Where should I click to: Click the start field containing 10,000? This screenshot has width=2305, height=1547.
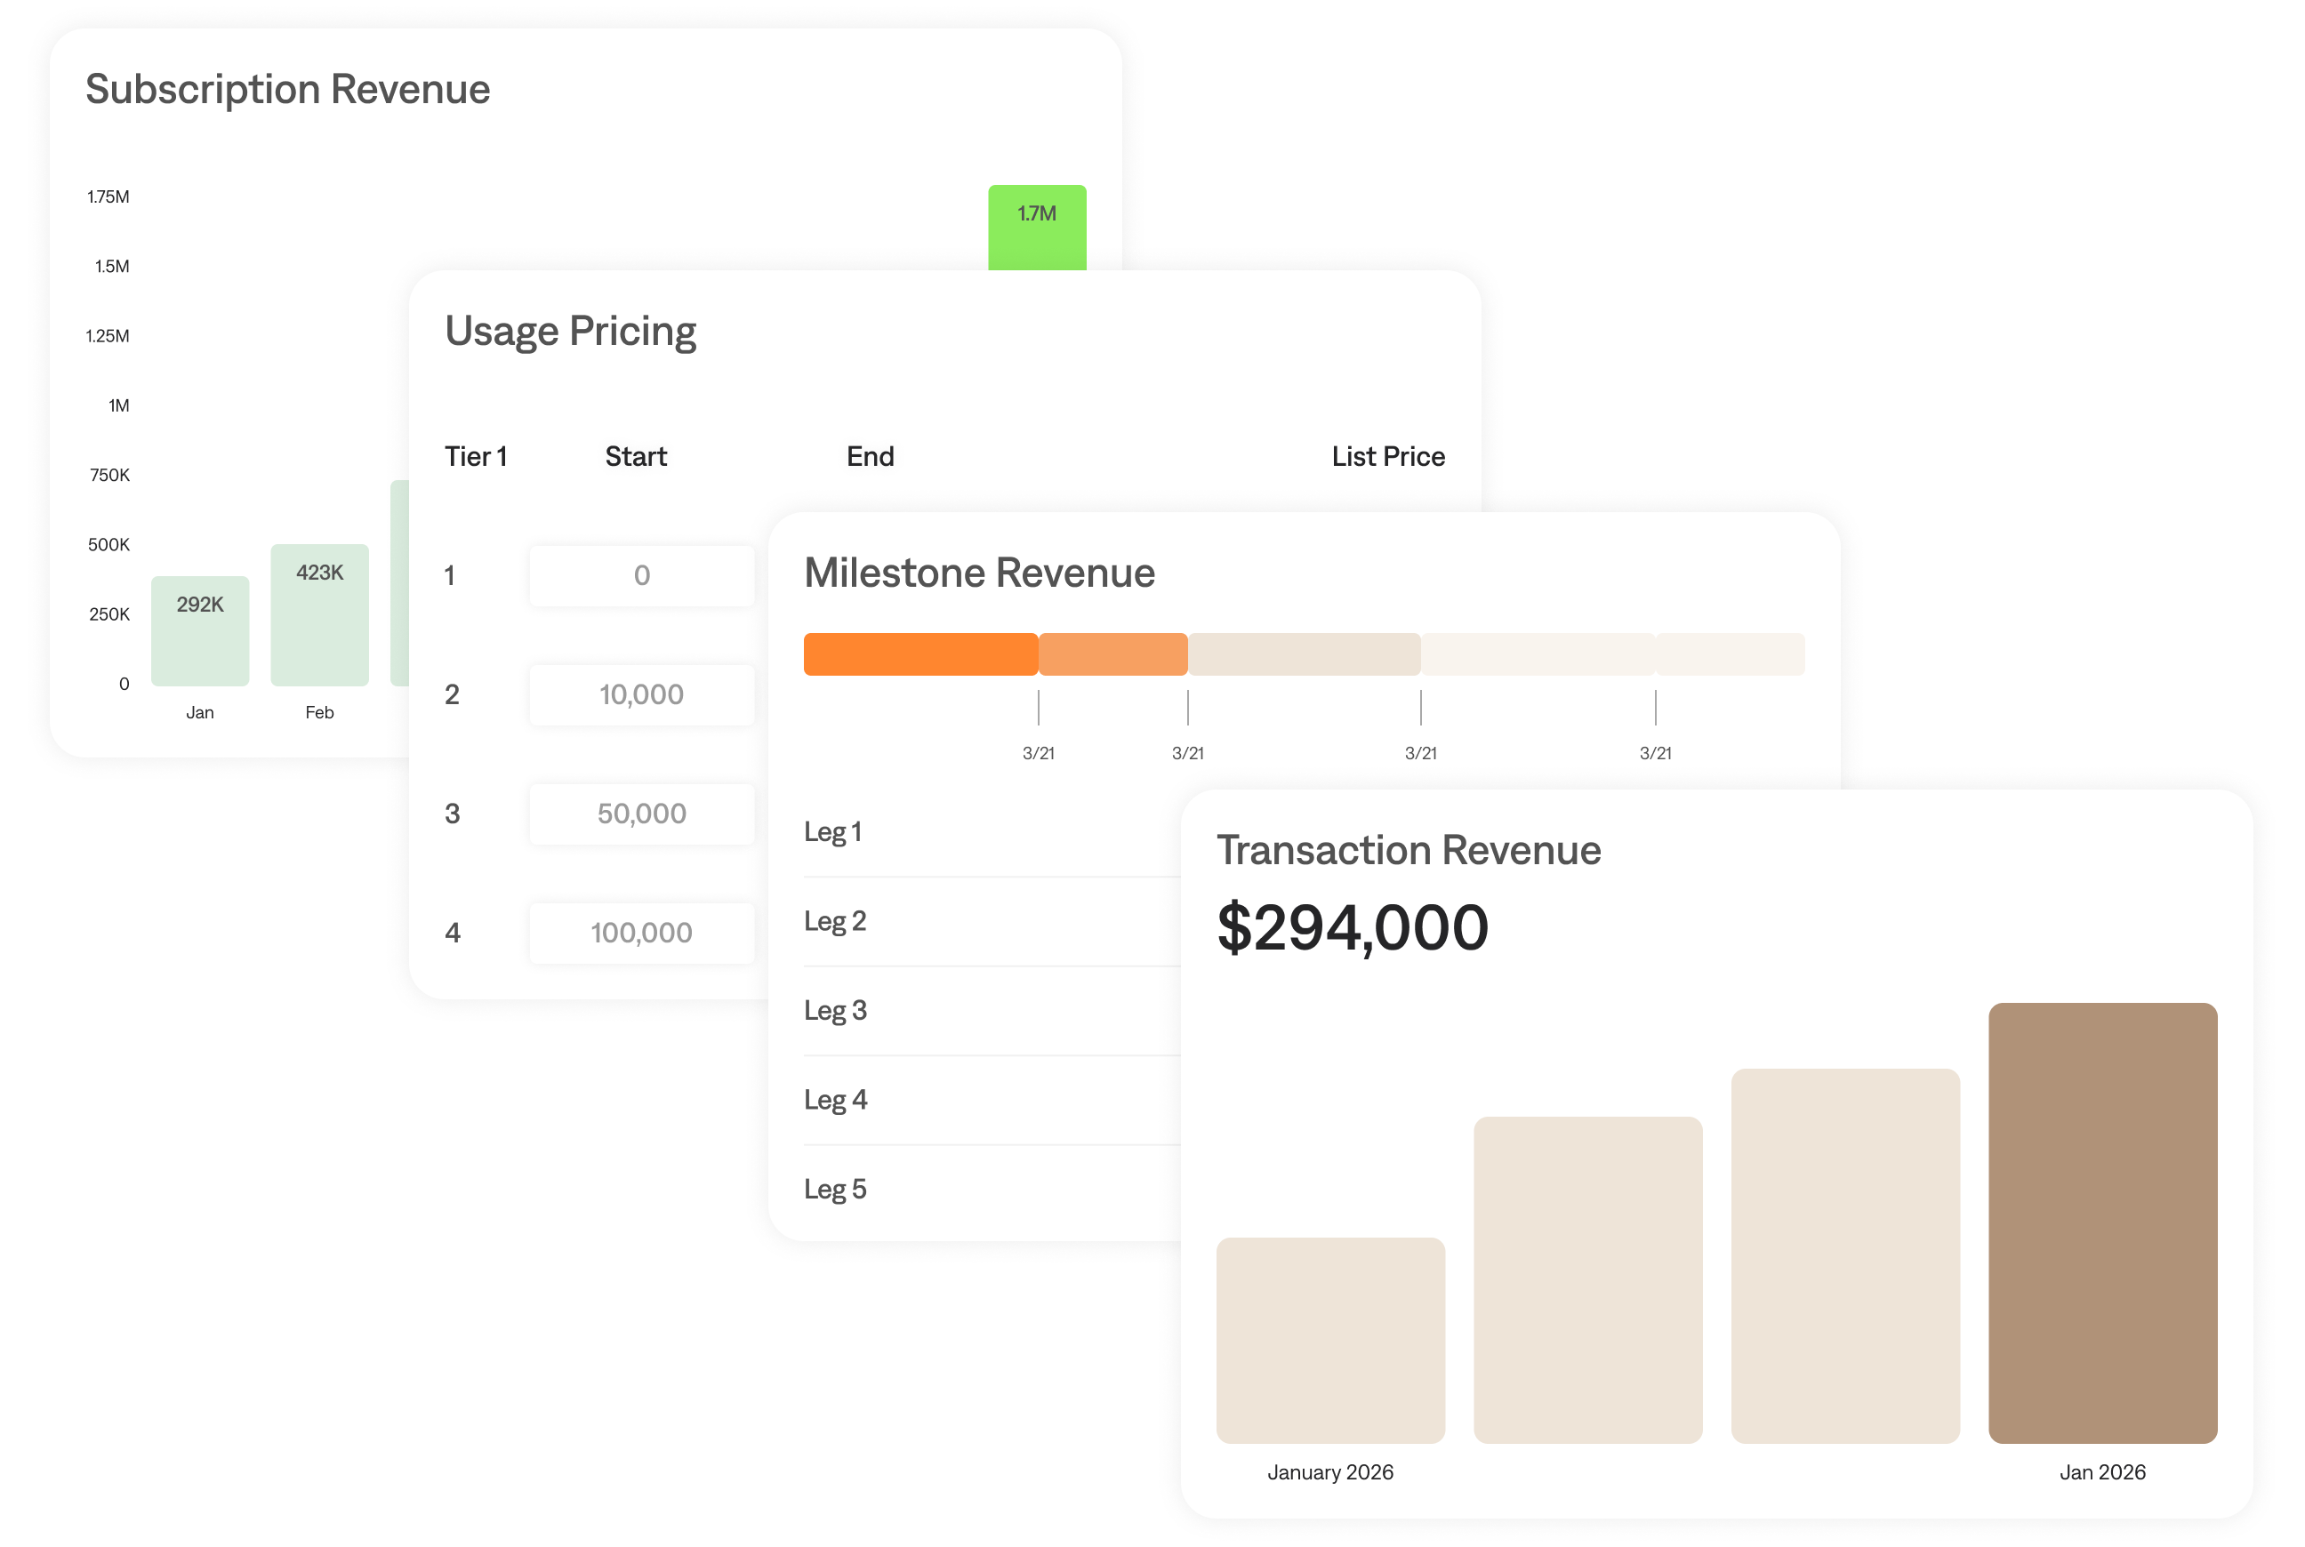(x=641, y=694)
